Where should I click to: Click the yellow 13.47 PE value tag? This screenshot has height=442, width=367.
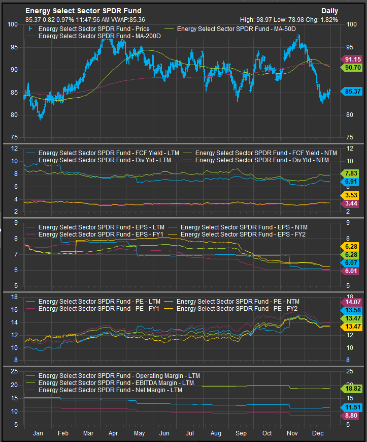(352, 327)
